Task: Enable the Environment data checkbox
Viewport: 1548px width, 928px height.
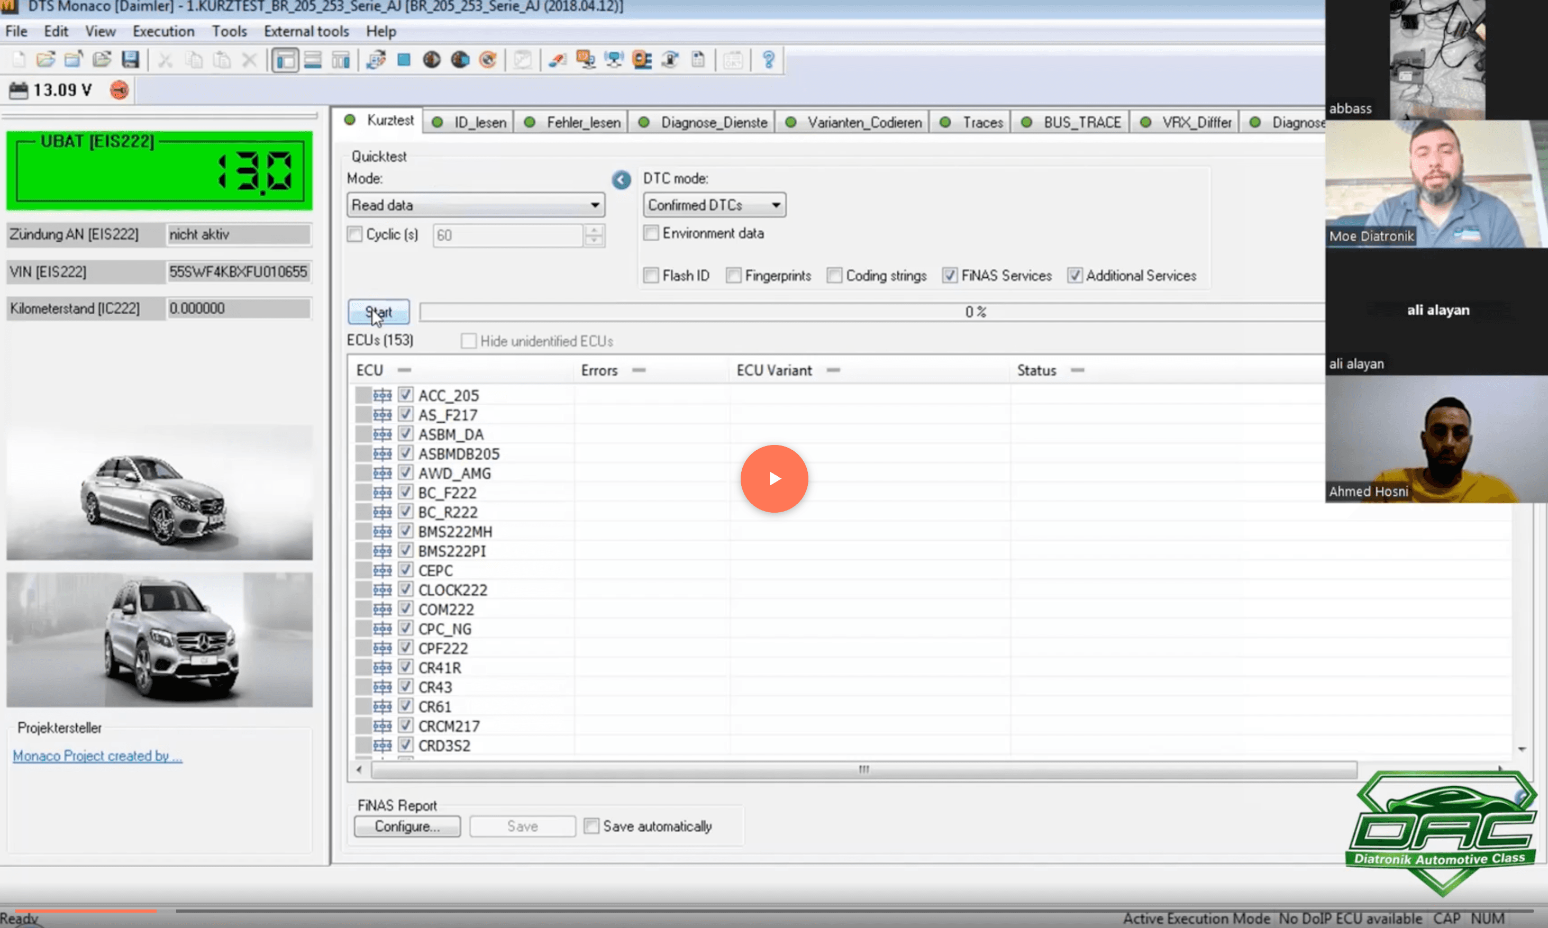Action: pyautogui.click(x=651, y=233)
